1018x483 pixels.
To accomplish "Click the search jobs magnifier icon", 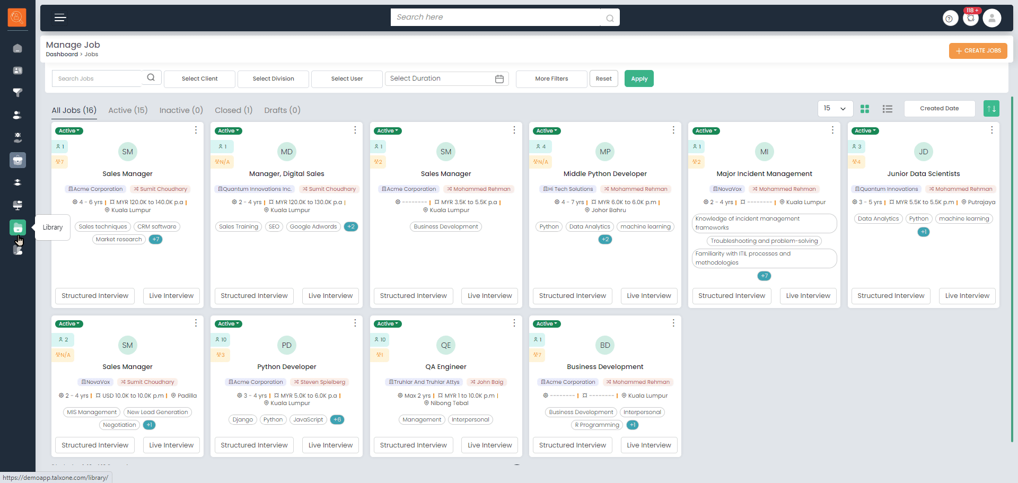I will tap(151, 78).
